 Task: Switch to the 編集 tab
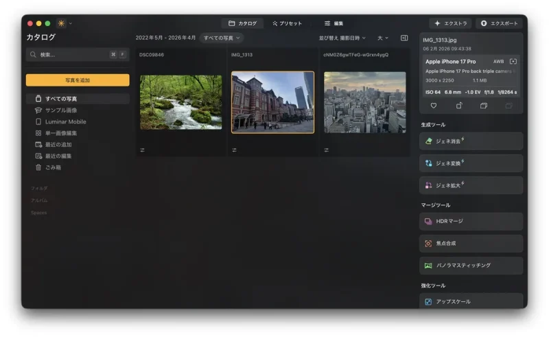[x=334, y=23]
